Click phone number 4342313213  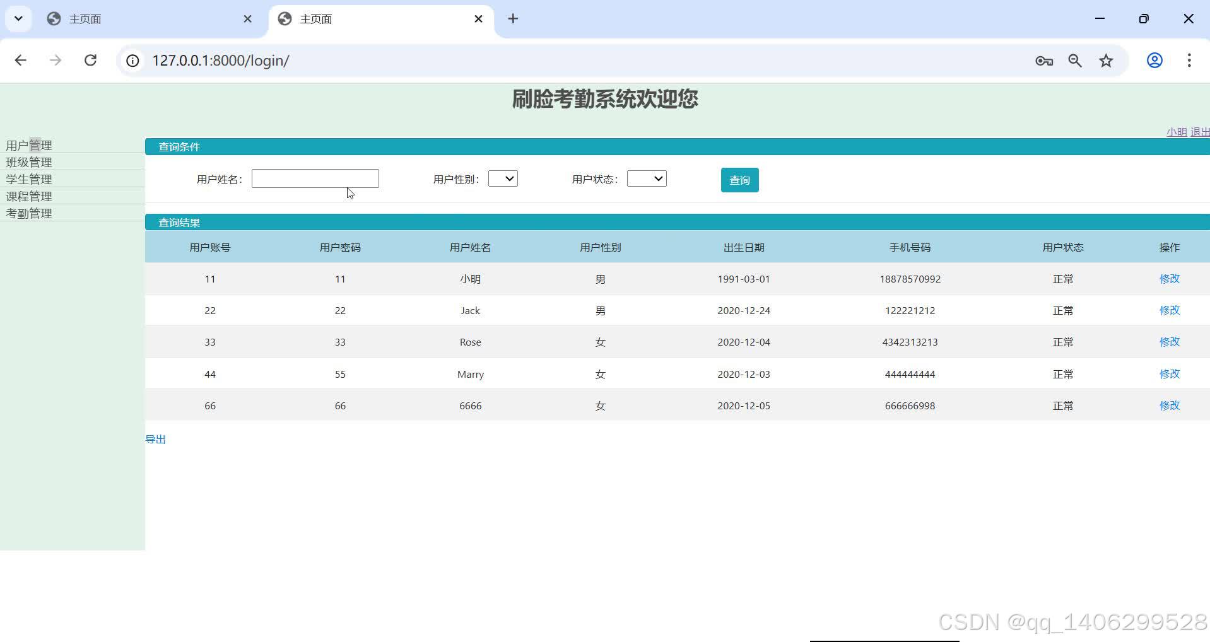pyautogui.click(x=910, y=342)
